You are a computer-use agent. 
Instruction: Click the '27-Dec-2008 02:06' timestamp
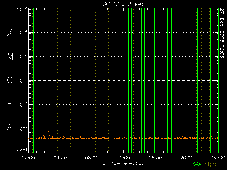[x=222, y=33]
